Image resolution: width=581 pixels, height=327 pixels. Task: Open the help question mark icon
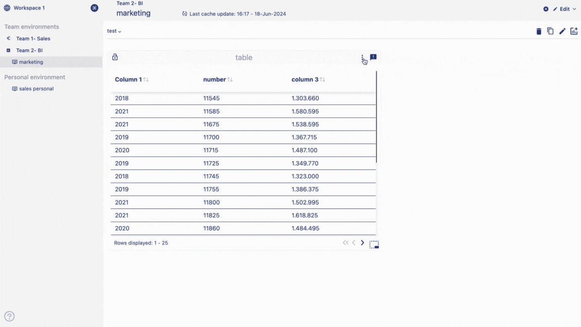10,316
